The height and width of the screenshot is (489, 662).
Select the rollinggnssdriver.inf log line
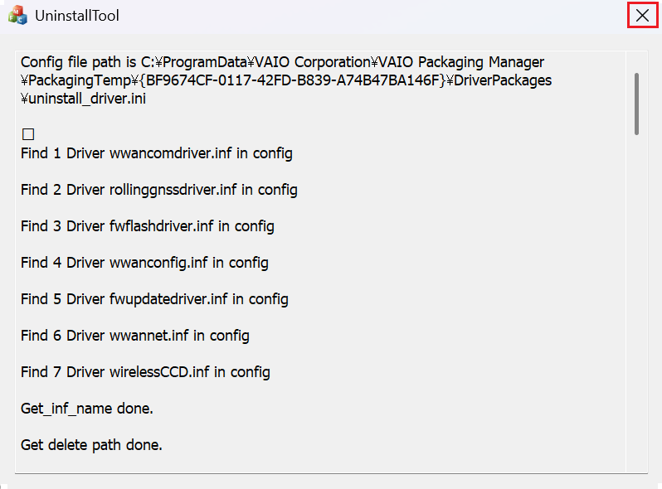[x=158, y=190]
